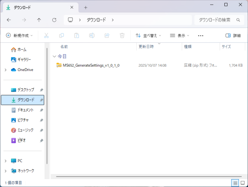Open the 新規作成 new item menu
248x187 pixels.
(x=19, y=36)
